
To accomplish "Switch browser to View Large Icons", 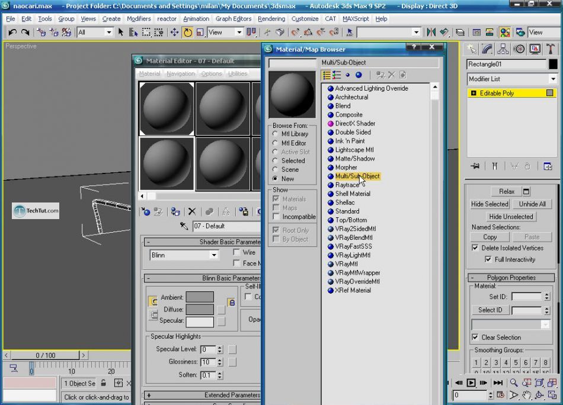I will click(359, 75).
